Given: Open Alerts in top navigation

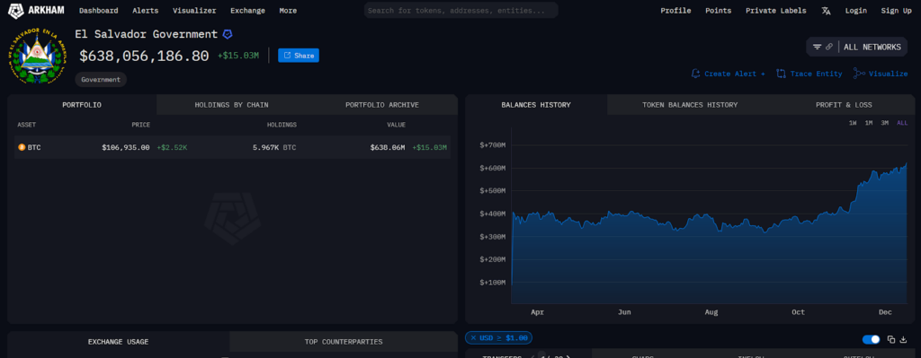Looking at the screenshot, I should click(x=145, y=11).
